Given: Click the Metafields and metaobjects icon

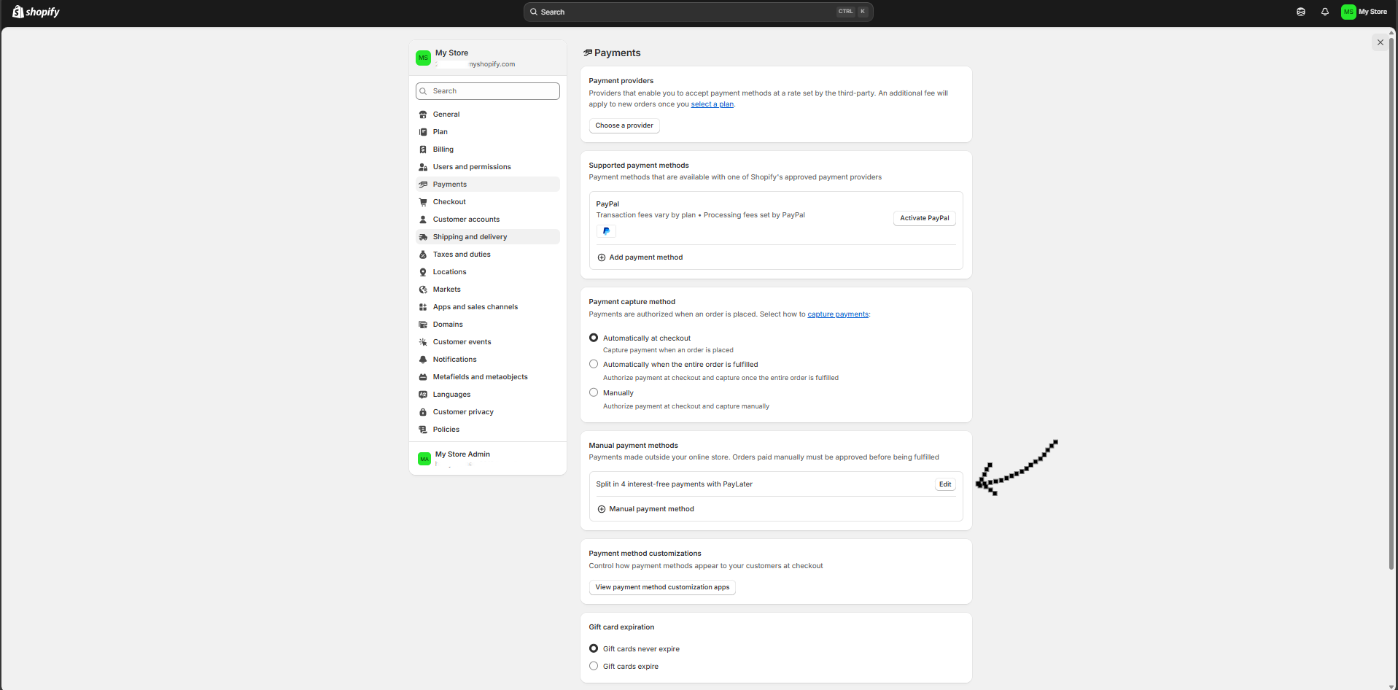Looking at the screenshot, I should pos(423,377).
